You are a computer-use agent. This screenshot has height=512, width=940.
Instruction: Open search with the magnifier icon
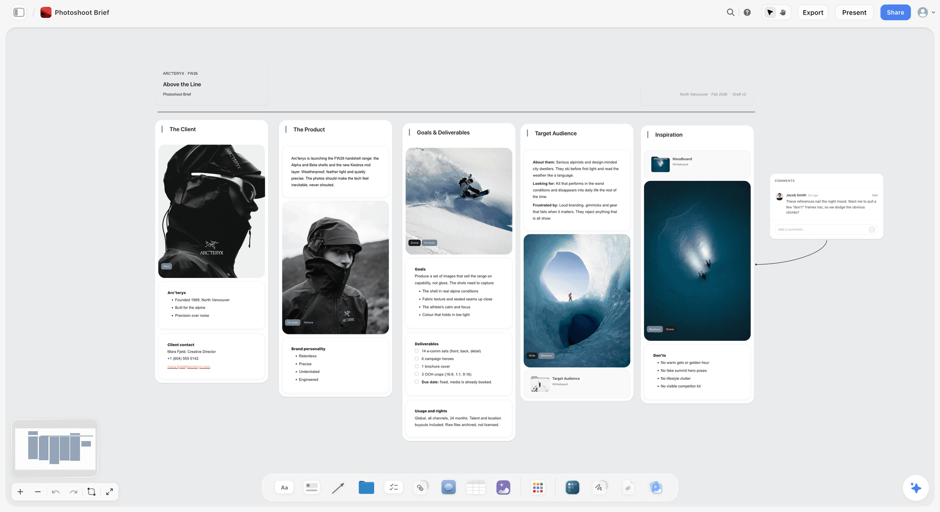(x=730, y=12)
